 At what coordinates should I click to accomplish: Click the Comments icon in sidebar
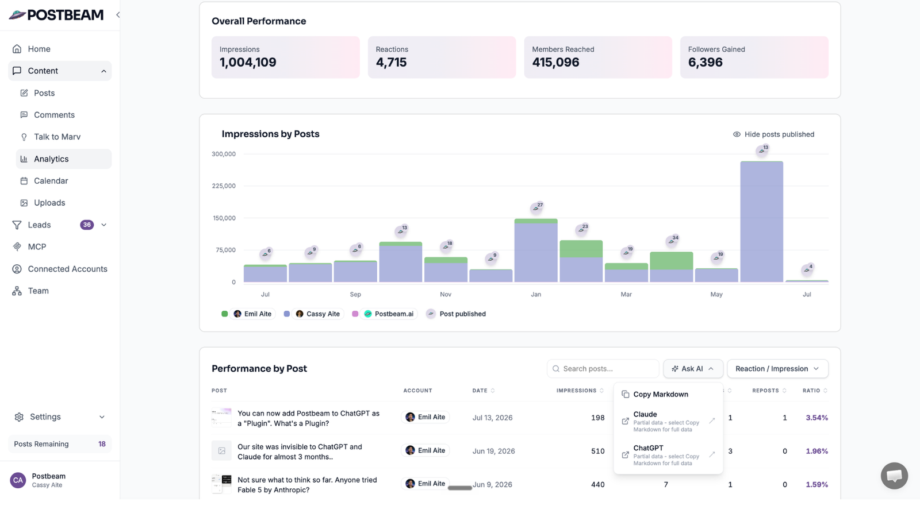[24, 115]
